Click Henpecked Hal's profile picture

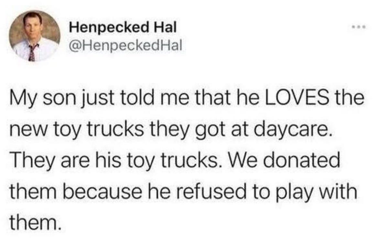coord(35,36)
